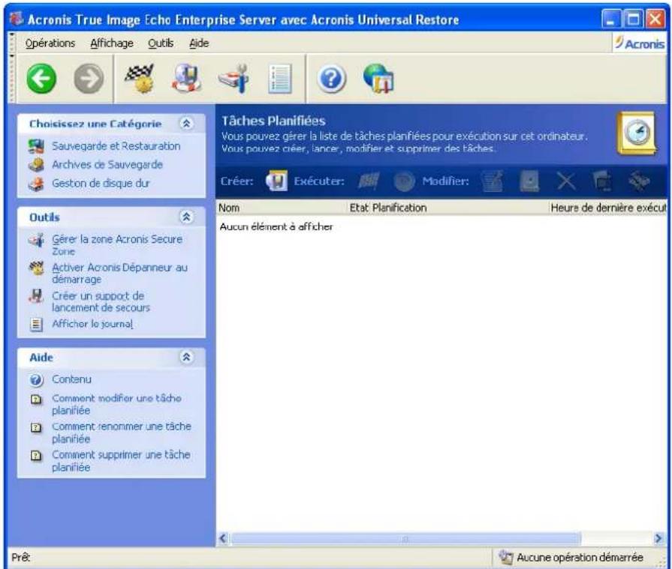Open Comment supprimer une tâche planifiée
The width and height of the screenshot is (672, 569).
tap(121, 461)
